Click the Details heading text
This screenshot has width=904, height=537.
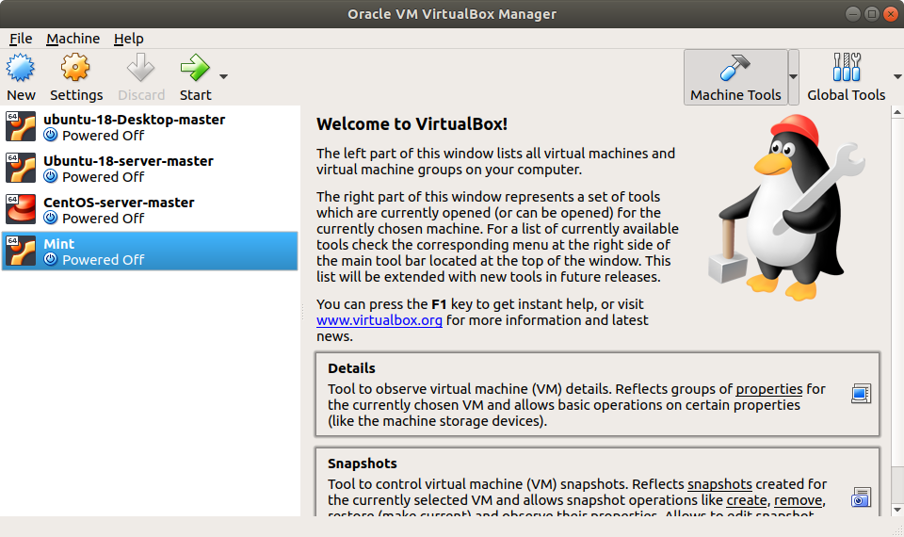point(351,368)
